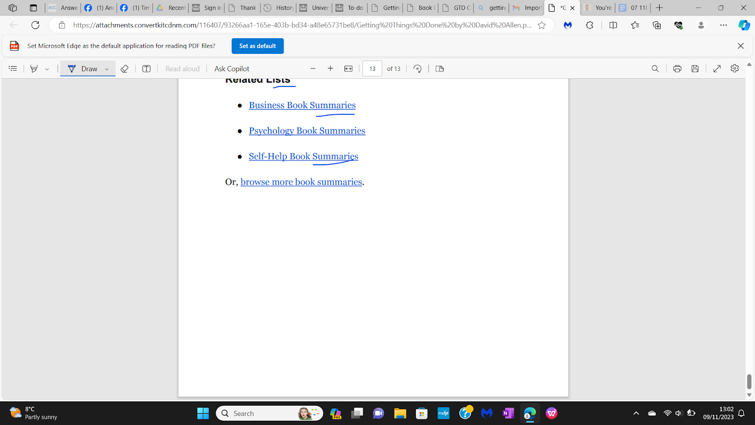This screenshot has height=425, width=755.
Task: Open the PDF find search icon
Action: [x=655, y=68]
